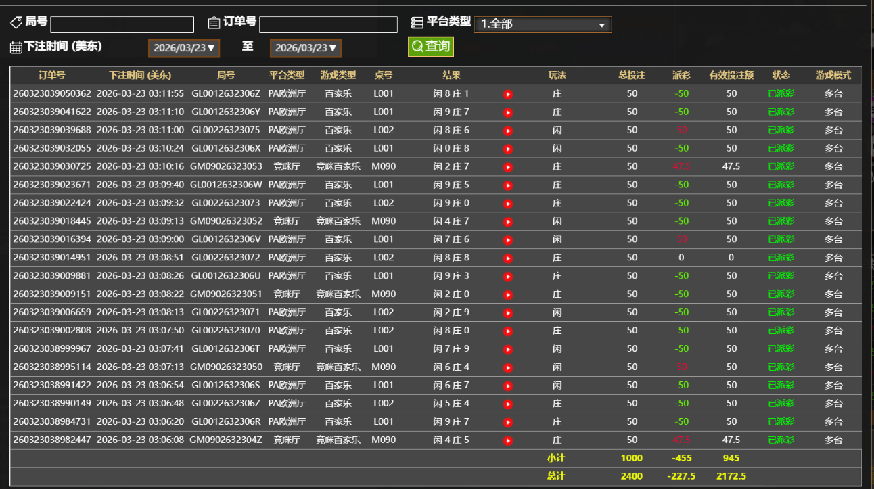This screenshot has width=874, height=489.
Task: Select order number 260323039030725 in the table
Action: pyautogui.click(x=52, y=166)
